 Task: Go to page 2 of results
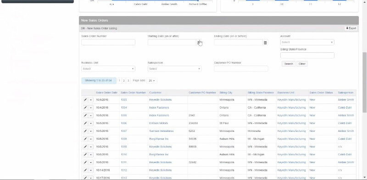(124, 81)
